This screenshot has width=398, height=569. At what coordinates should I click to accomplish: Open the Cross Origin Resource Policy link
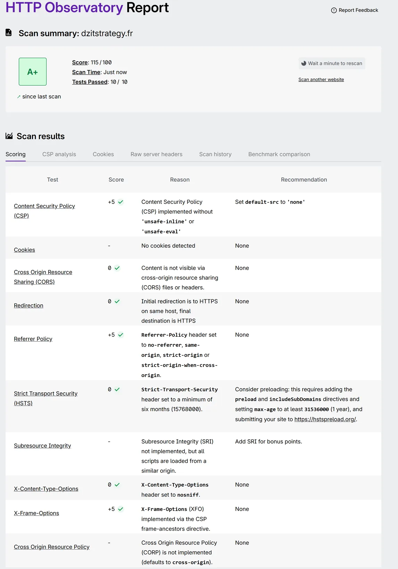[x=52, y=547]
